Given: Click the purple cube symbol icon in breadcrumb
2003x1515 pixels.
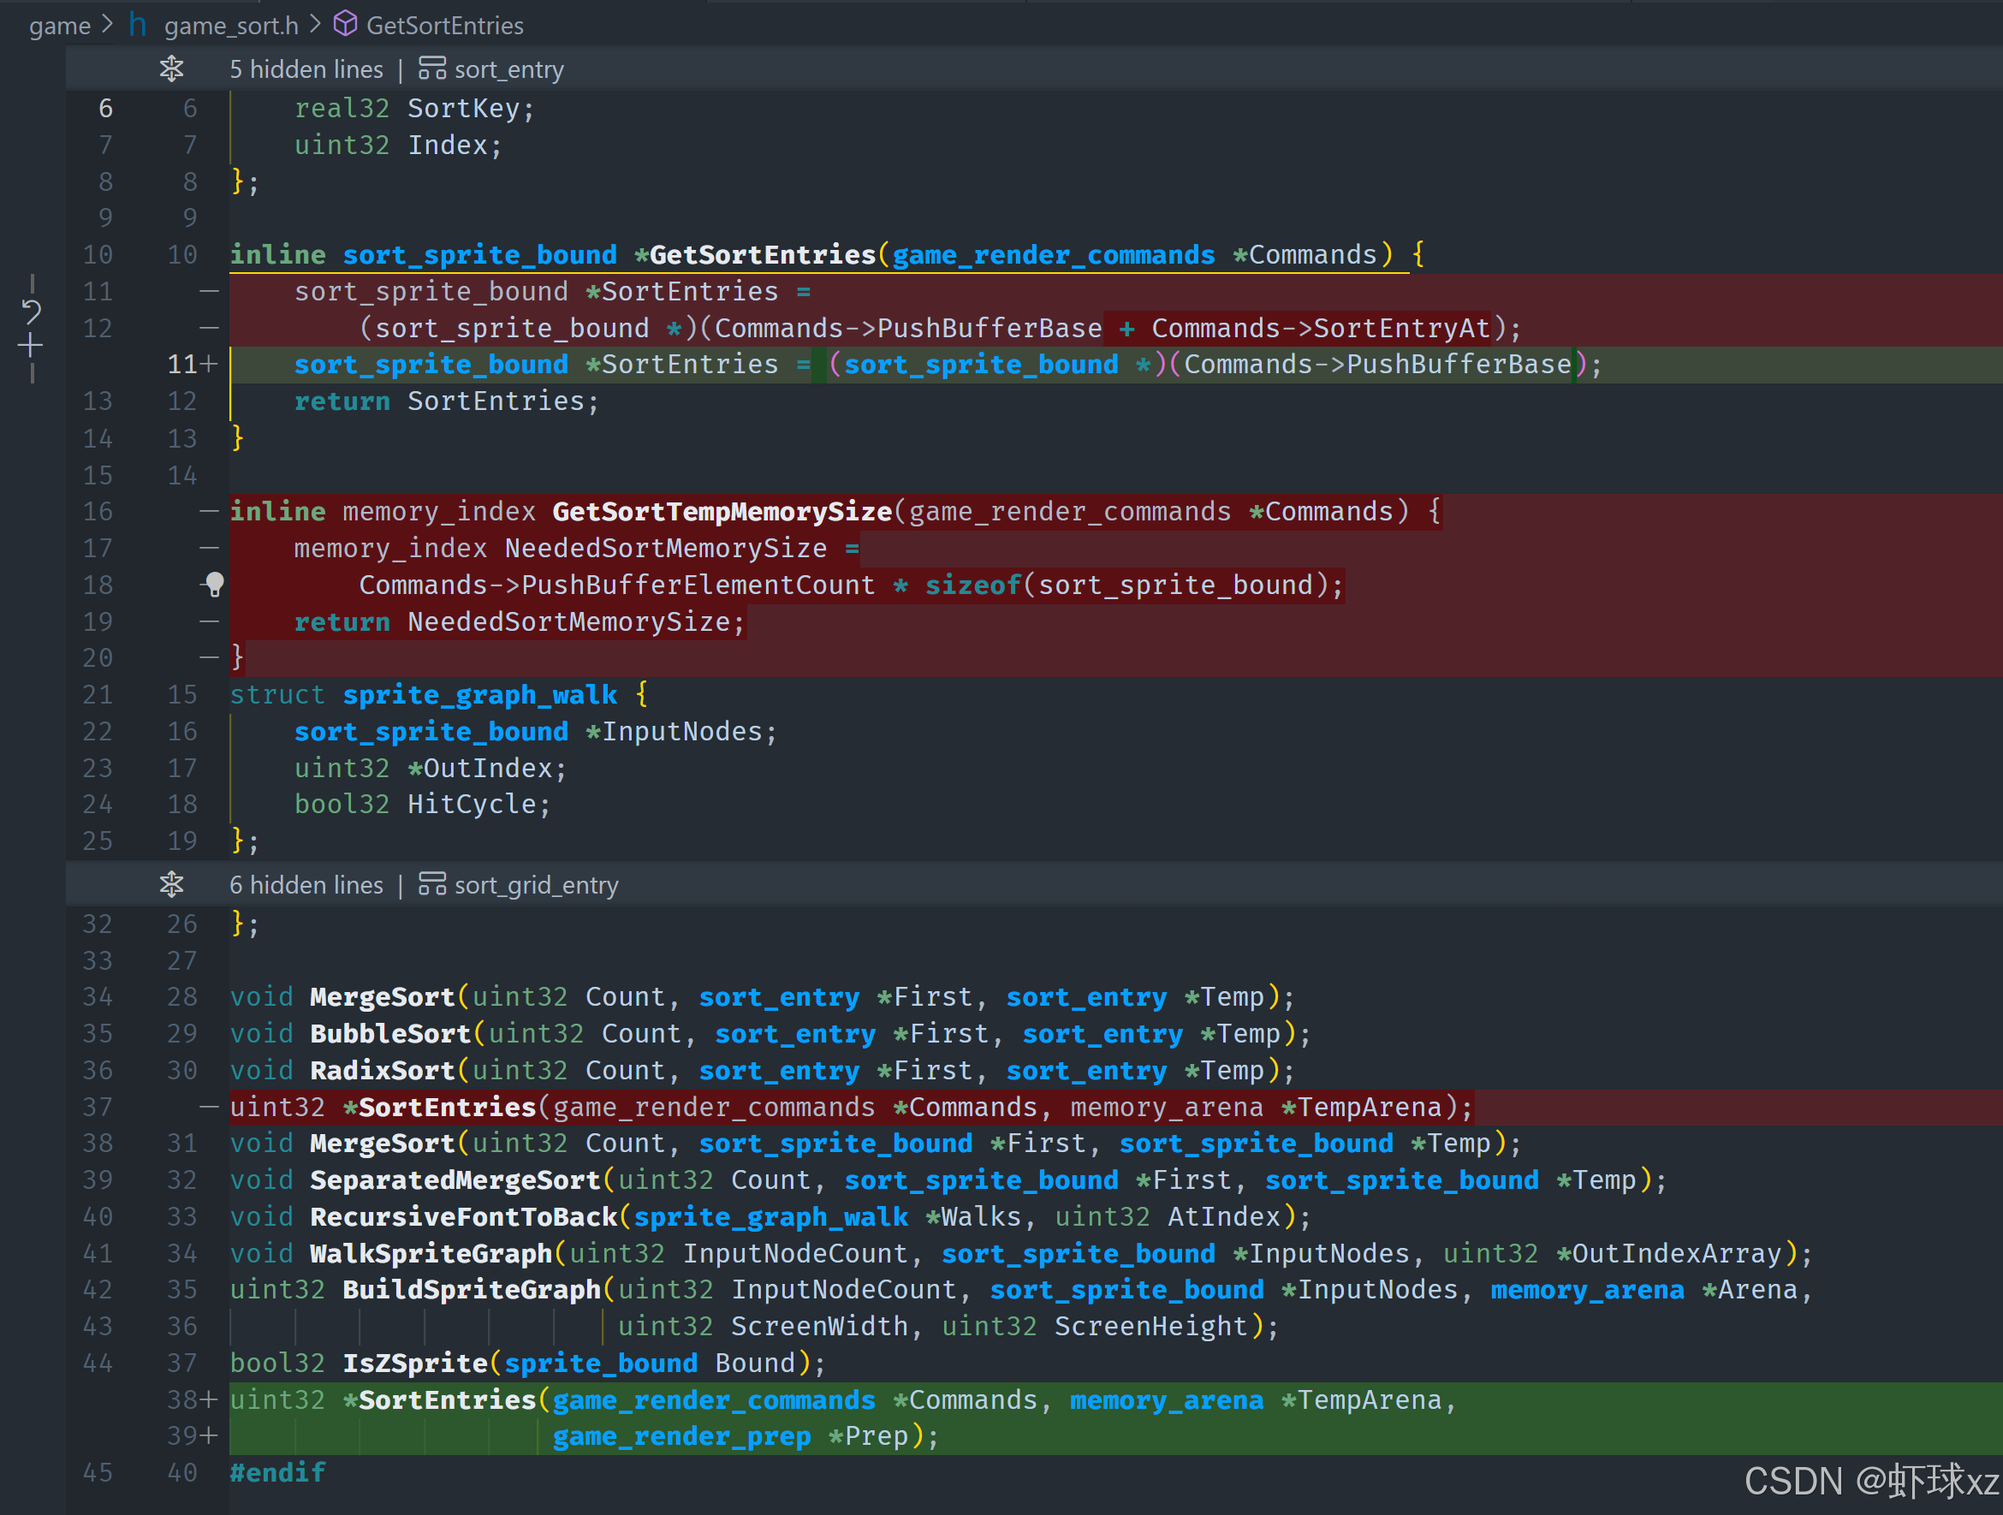Looking at the screenshot, I should pyautogui.click(x=345, y=25).
